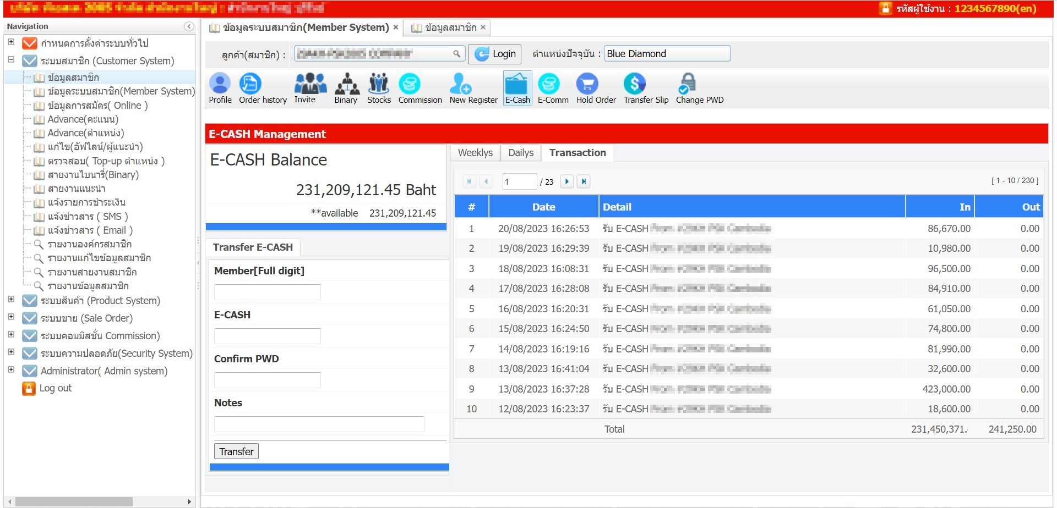Switch to the Dailys tab

(521, 153)
